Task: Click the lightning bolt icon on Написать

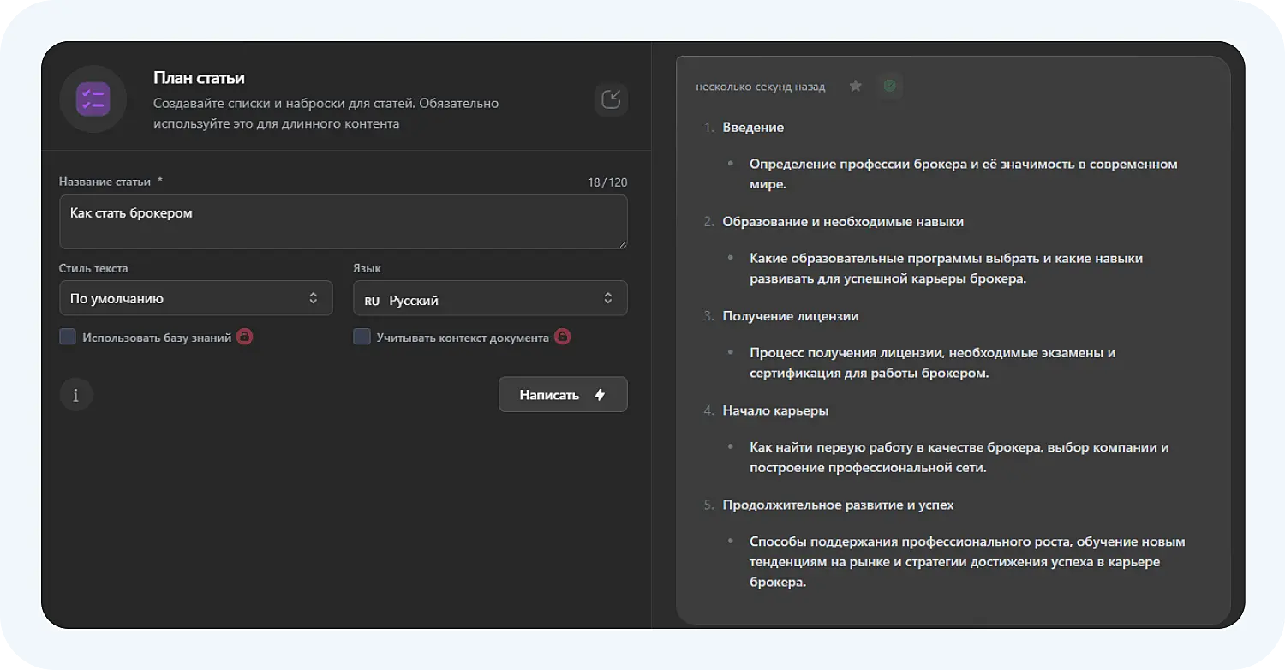Action: coord(600,395)
